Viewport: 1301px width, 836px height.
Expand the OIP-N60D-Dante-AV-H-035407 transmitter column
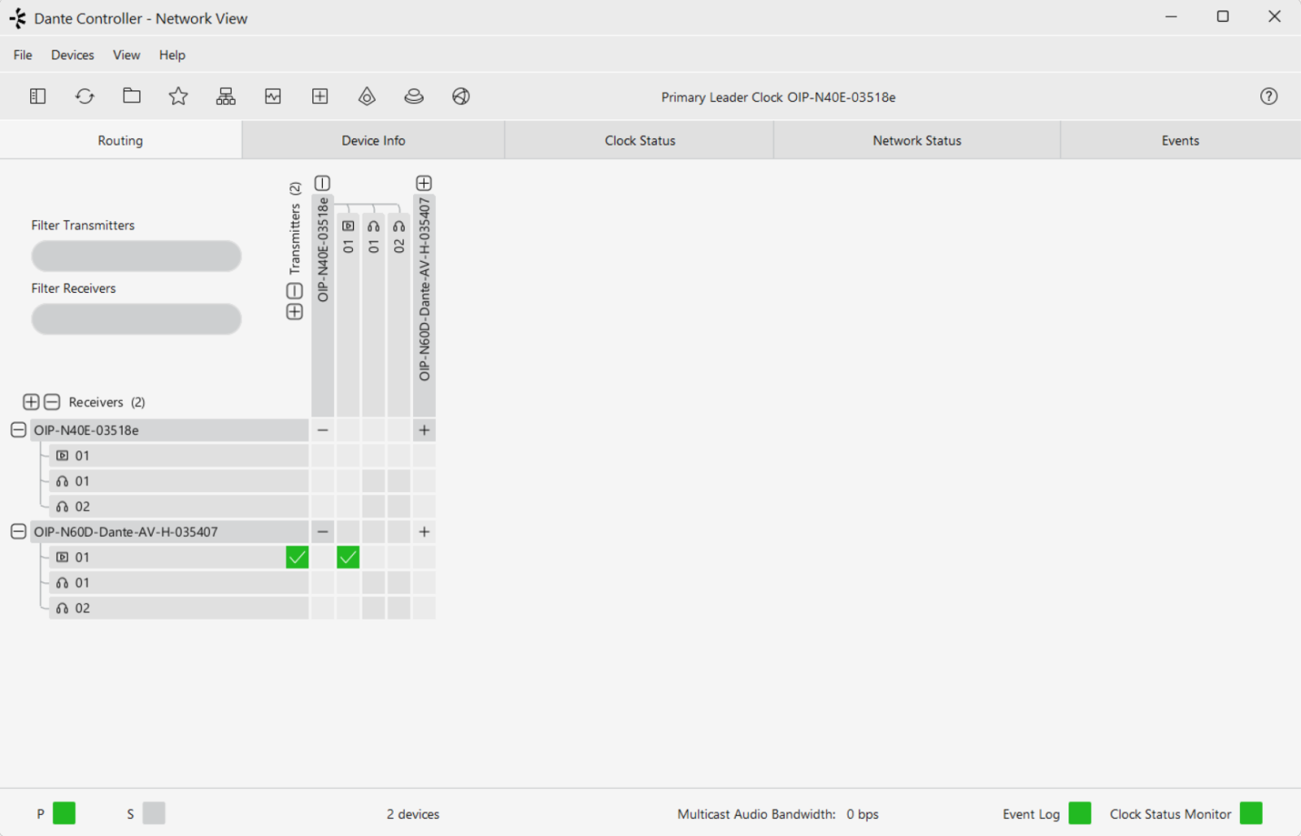click(424, 183)
